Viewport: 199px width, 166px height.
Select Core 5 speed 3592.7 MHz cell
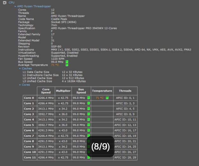pyautogui.click(x=46, y=125)
